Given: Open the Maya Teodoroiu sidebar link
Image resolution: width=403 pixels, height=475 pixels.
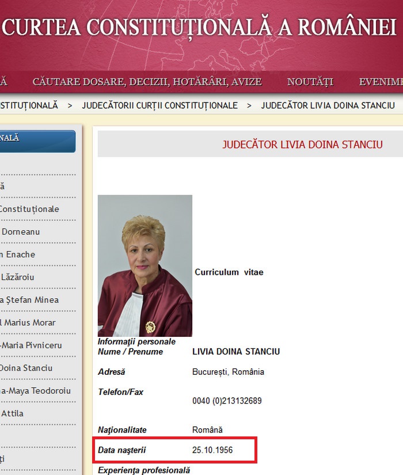Looking at the screenshot, I should click(x=35, y=391).
